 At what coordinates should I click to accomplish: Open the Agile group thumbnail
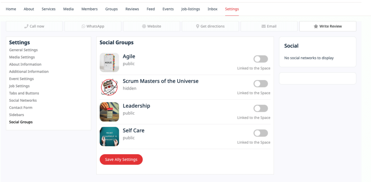click(x=109, y=62)
